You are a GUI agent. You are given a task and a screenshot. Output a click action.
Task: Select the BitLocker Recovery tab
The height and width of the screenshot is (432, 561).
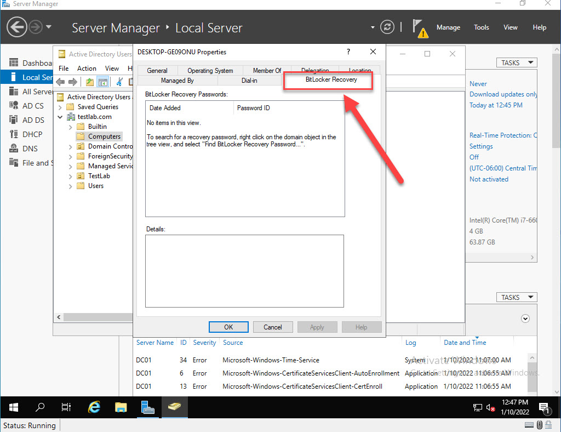[x=331, y=80]
